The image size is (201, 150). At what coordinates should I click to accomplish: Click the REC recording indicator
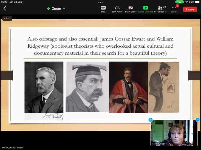pos(7,18)
